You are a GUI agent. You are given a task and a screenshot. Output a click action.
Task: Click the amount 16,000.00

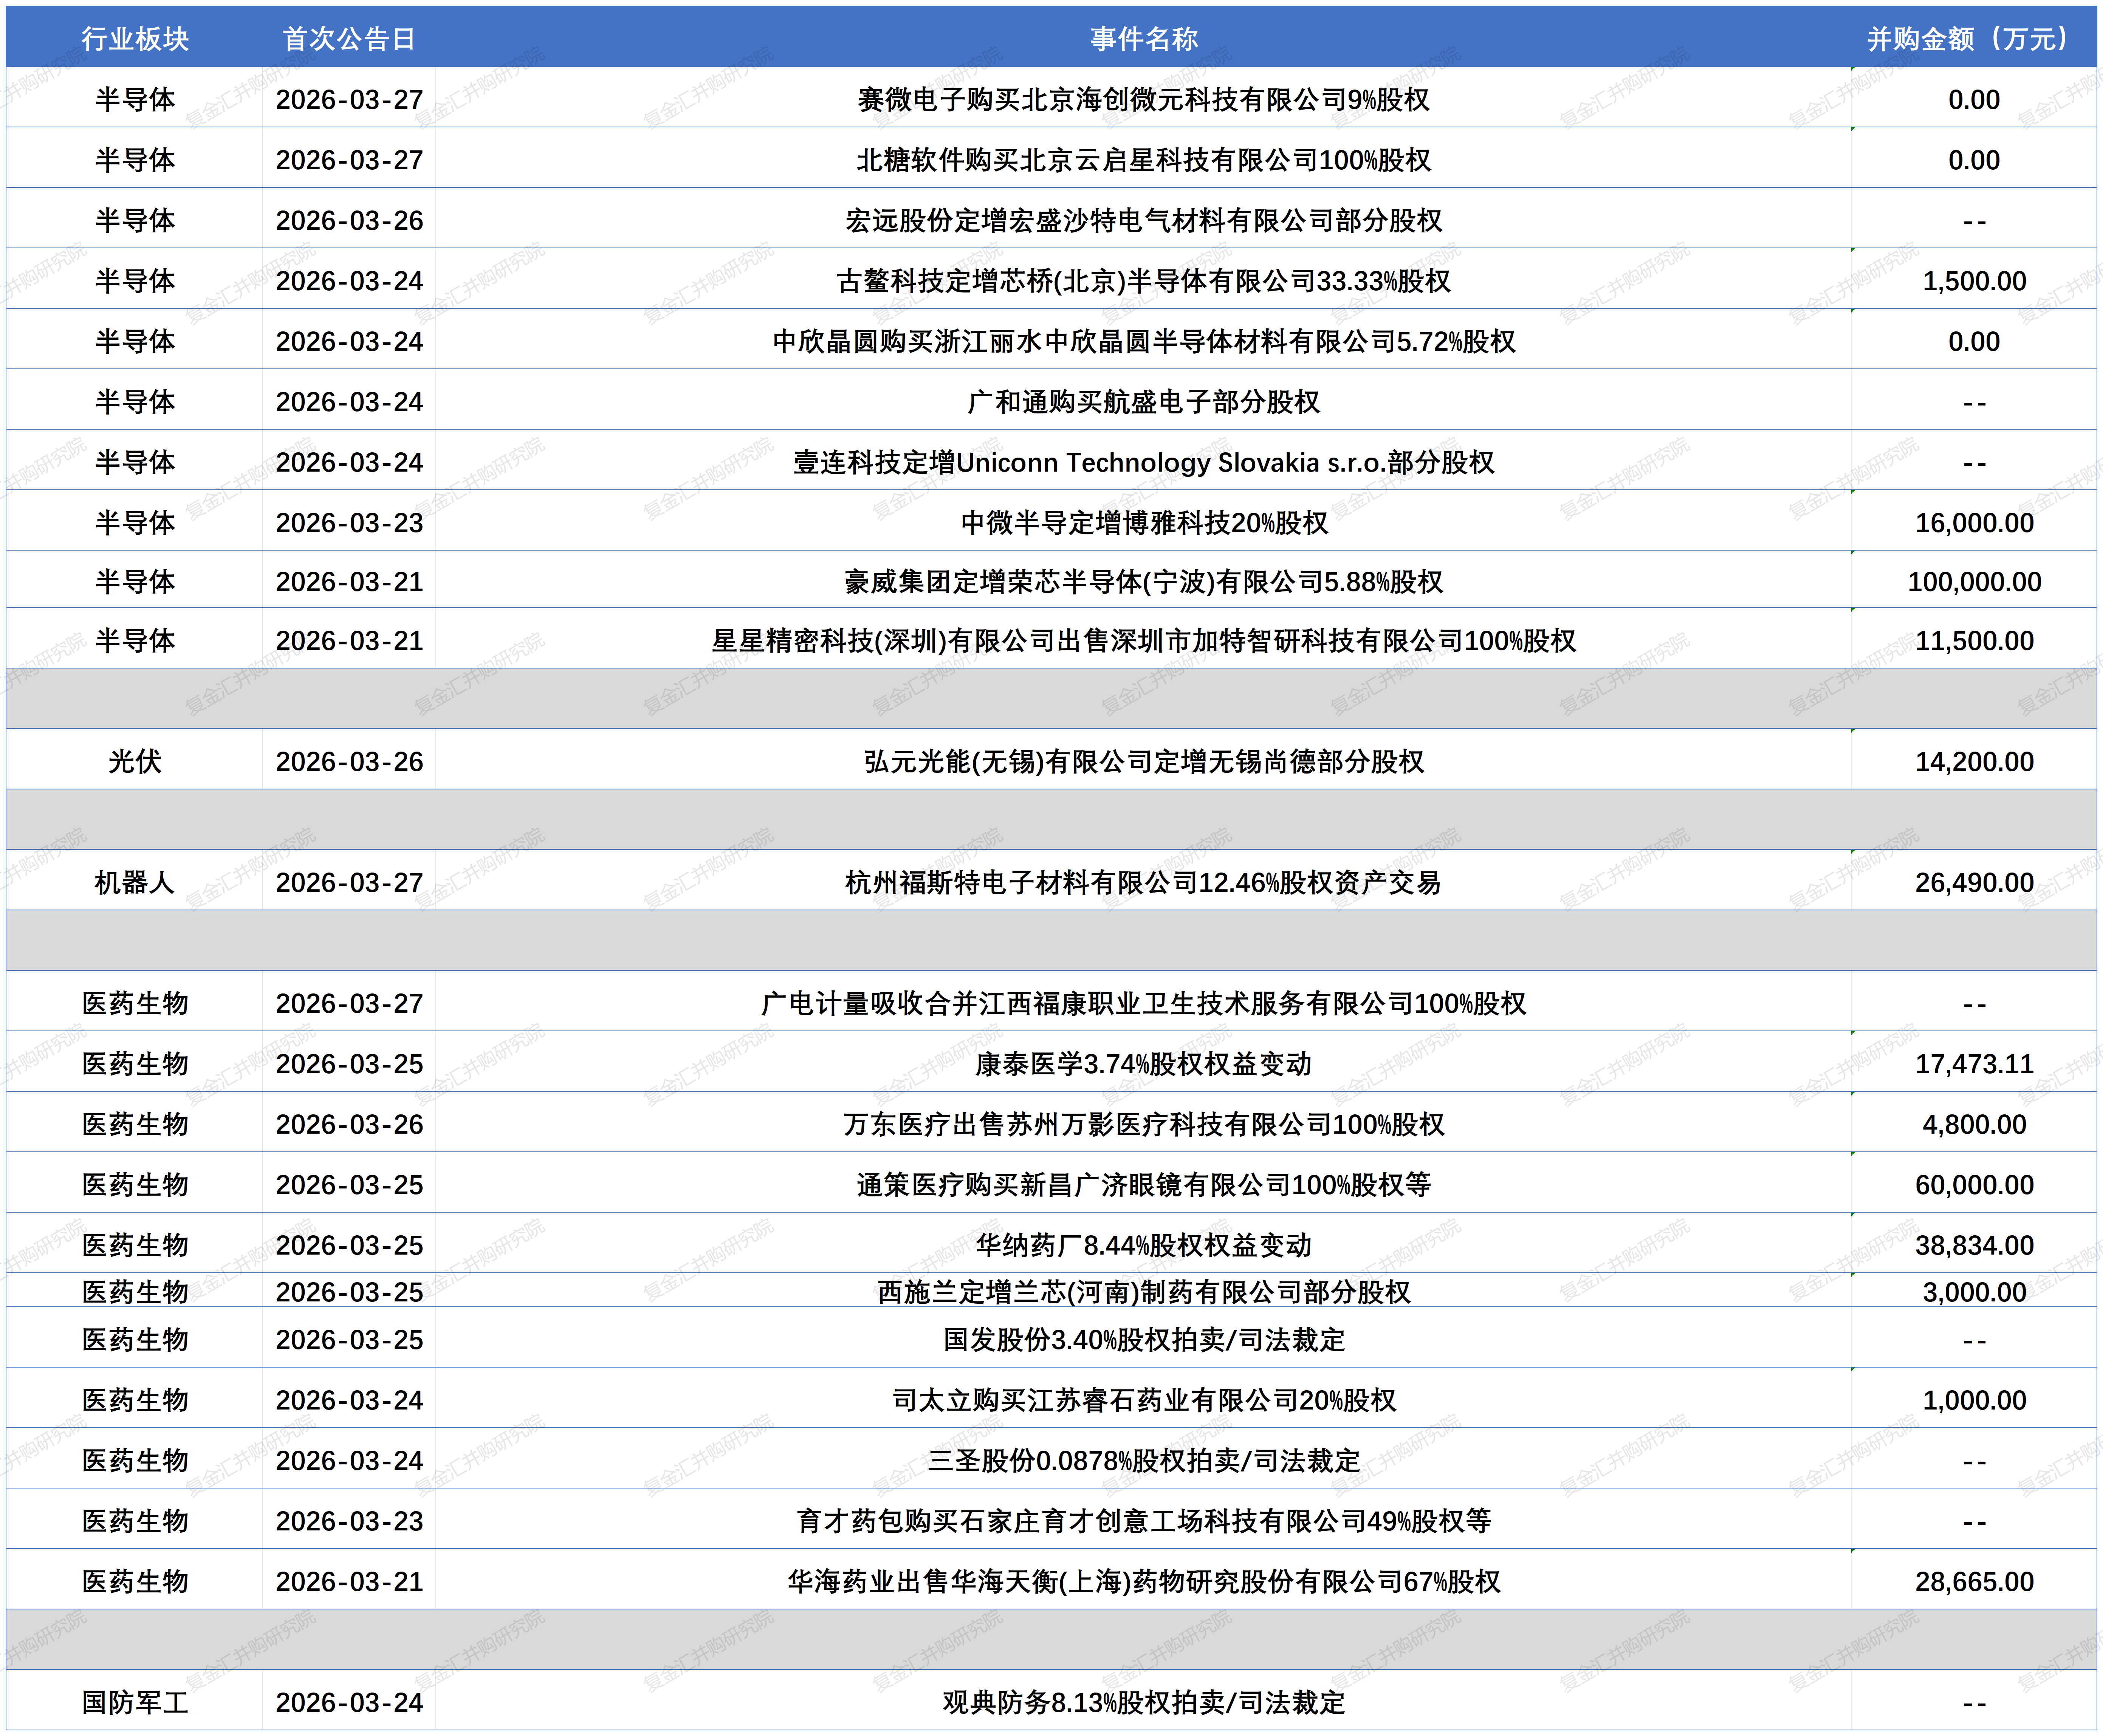(x=1974, y=523)
